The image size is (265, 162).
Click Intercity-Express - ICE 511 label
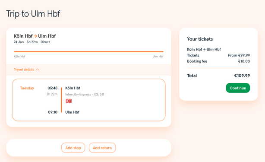point(85,94)
